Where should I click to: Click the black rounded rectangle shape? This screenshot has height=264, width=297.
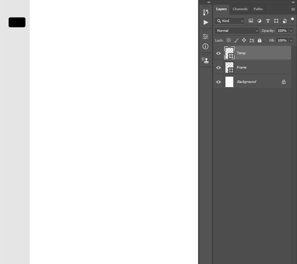(x=17, y=22)
